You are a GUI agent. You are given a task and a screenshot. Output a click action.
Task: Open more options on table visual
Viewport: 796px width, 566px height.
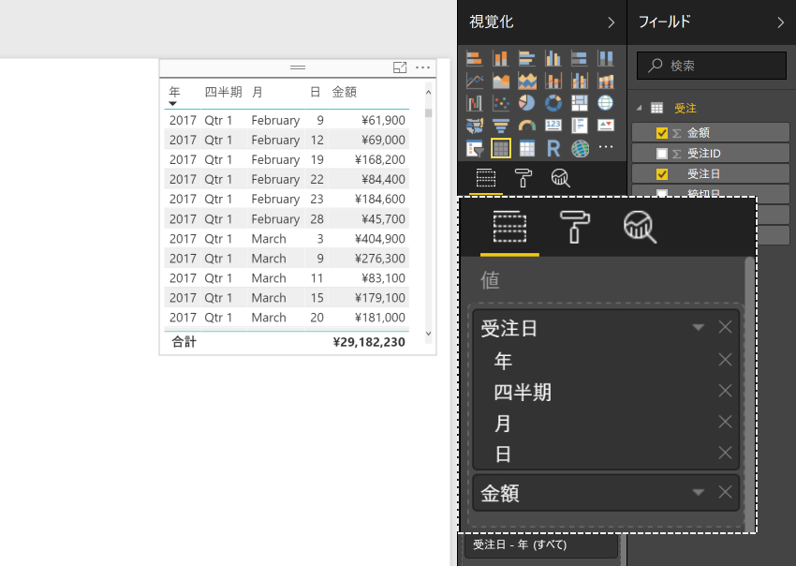pyautogui.click(x=422, y=67)
